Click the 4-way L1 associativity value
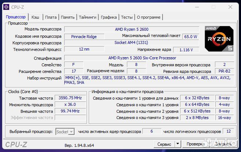 [x=224, y=104]
